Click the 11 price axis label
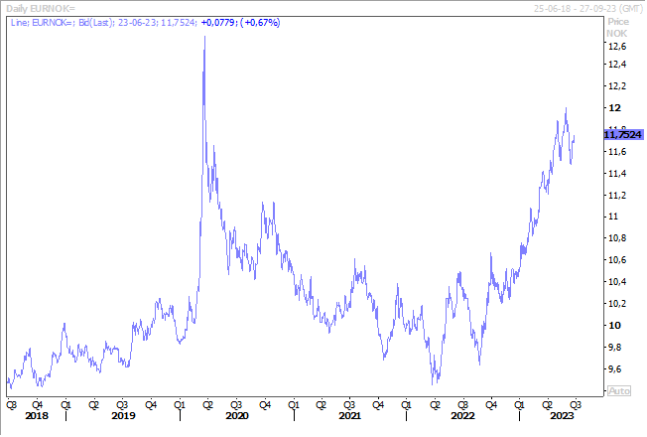Screen dimensions: 647x437 click(x=613, y=217)
